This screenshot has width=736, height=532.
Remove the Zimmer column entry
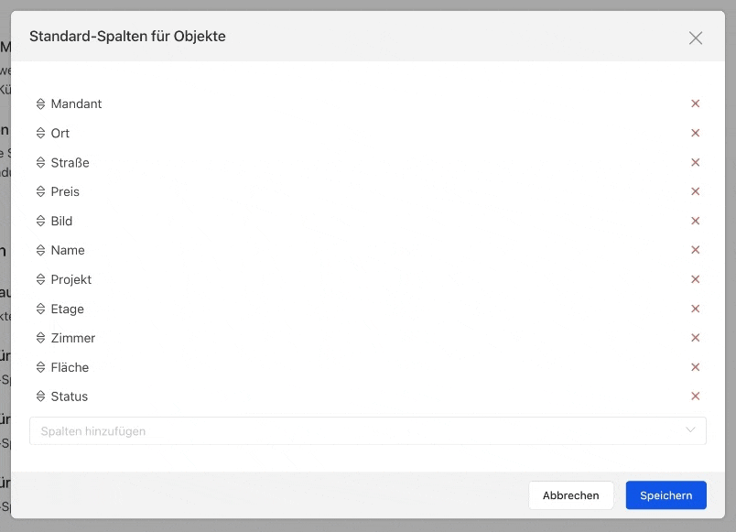pos(695,338)
